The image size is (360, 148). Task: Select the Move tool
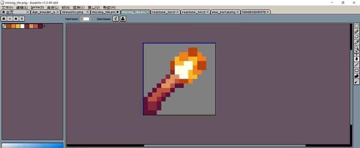coord(357,53)
